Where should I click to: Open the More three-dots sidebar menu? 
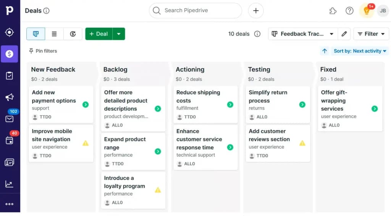10,204
